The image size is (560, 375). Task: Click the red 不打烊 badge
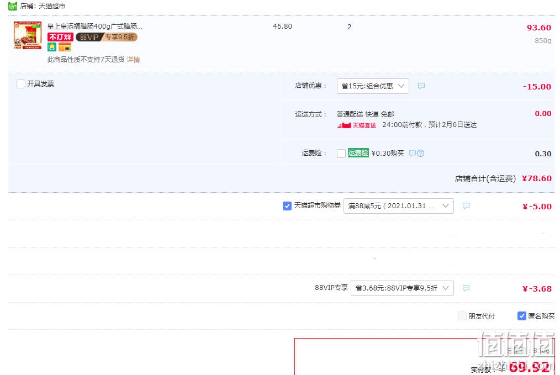(x=60, y=37)
